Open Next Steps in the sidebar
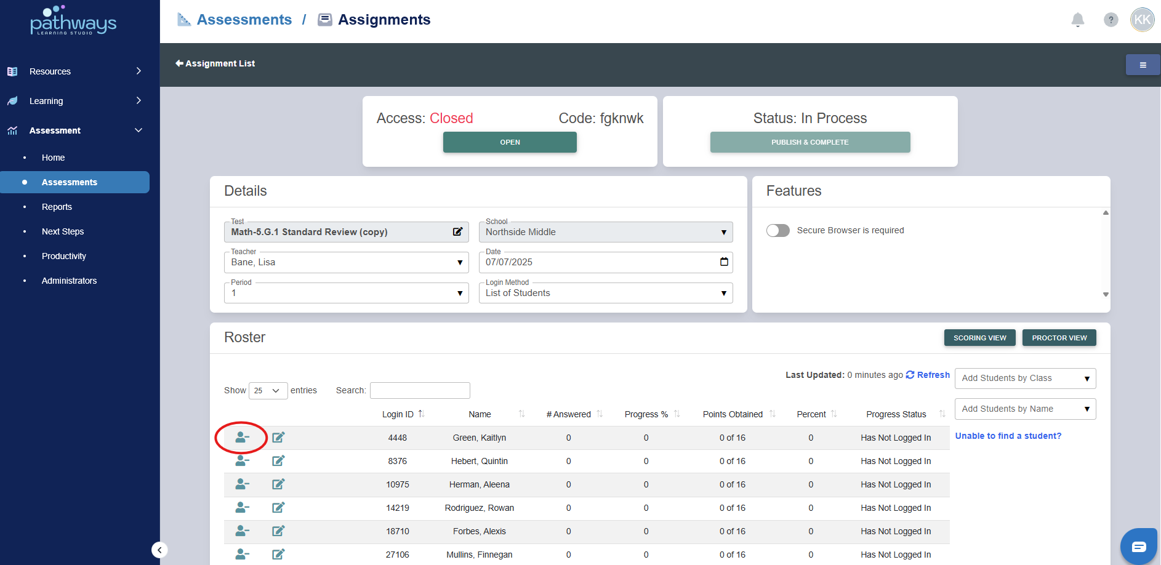This screenshot has width=1161, height=565. [x=63, y=231]
